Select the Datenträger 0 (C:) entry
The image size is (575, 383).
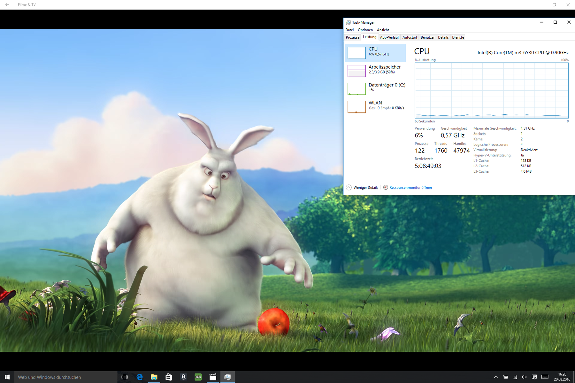(x=375, y=88)
